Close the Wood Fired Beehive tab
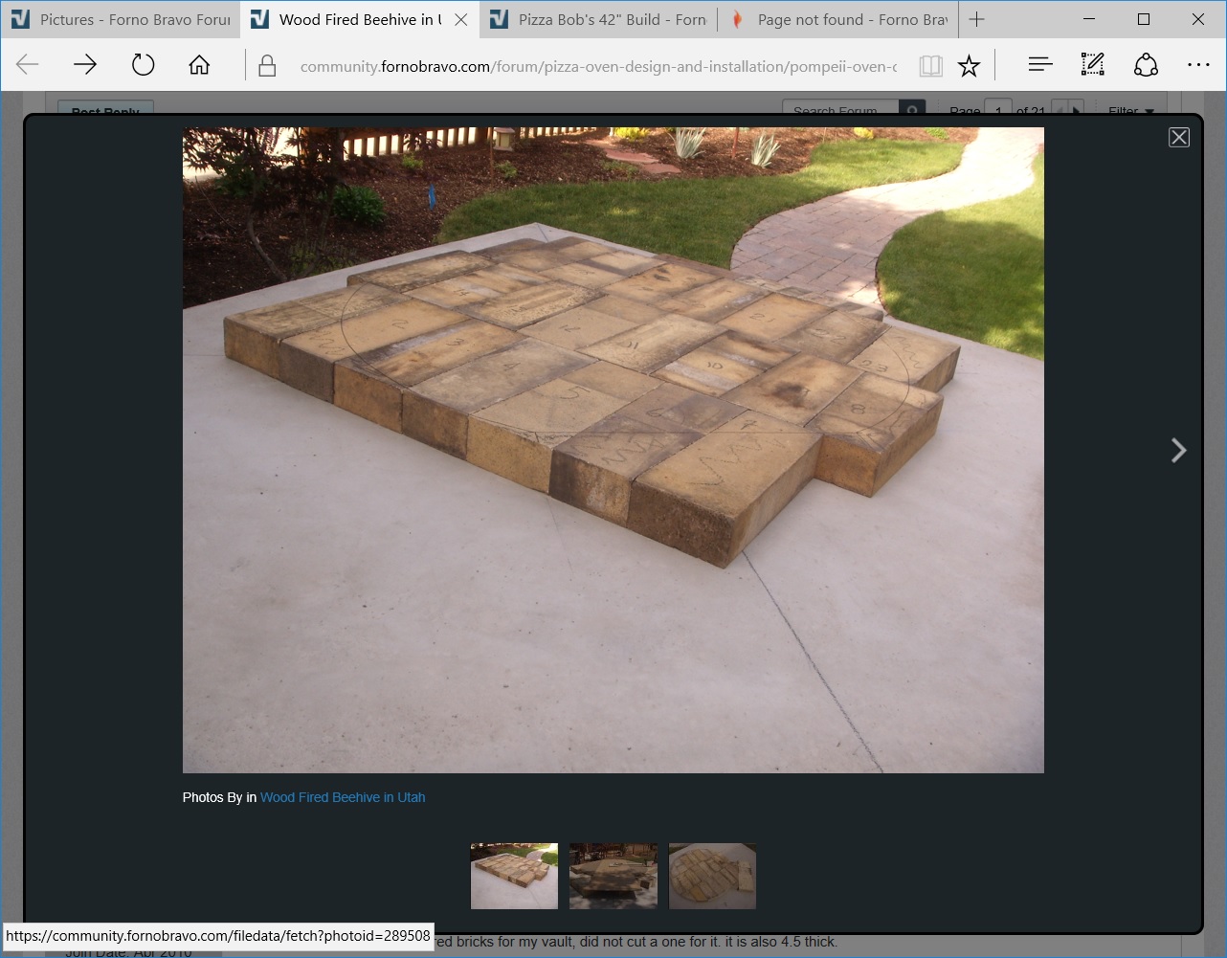This screenshot has width=1227, height=958. pyautogui.click(x=460, y=19)
